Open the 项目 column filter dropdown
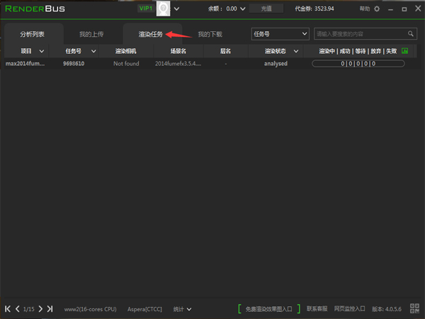The height and width of the screenshot is (319, 425). [x=42, y=51]
